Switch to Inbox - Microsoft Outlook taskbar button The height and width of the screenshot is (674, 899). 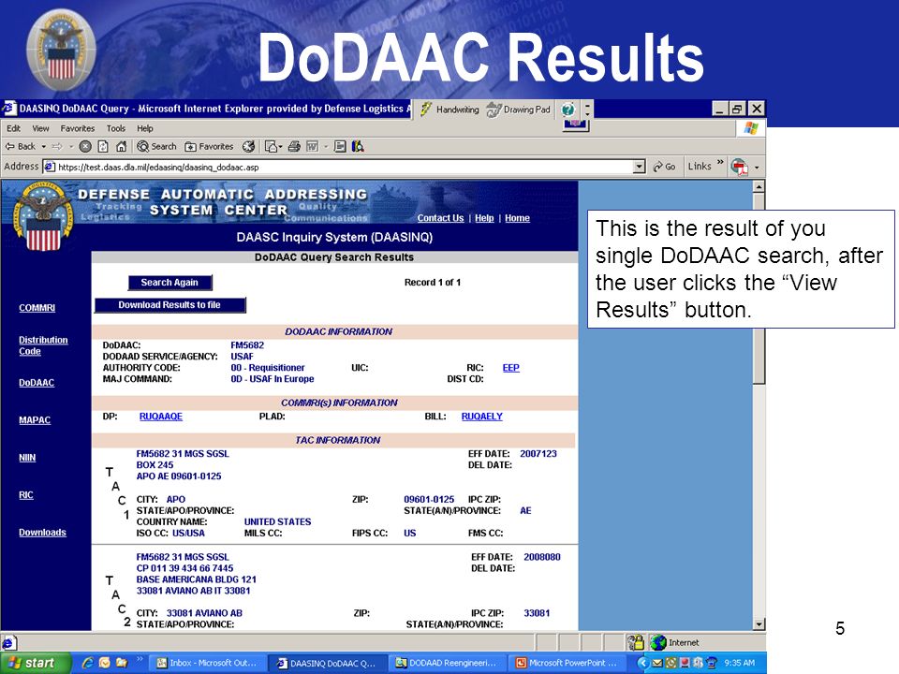click(x=207, y=663)
